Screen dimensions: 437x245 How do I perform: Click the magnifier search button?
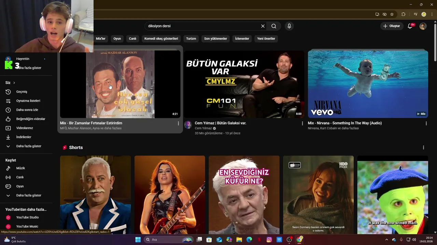(274, 26)
